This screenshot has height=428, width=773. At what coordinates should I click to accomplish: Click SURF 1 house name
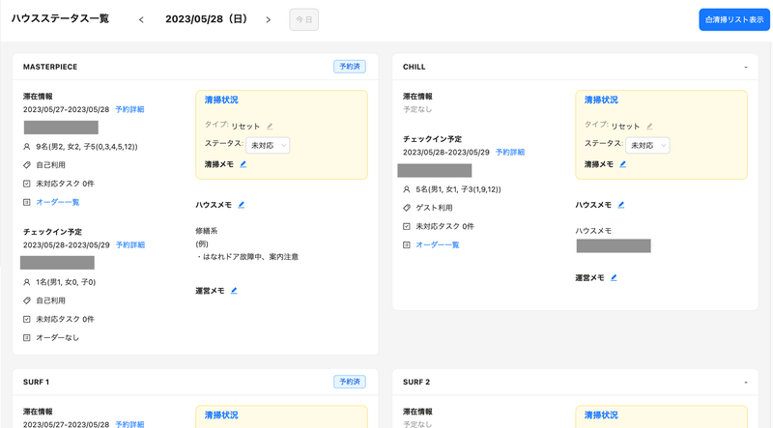click(x=36, y=383)
